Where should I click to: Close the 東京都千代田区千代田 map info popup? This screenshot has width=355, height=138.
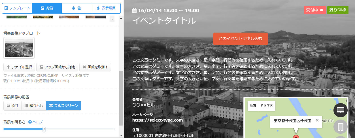click(x=317, y=120)
